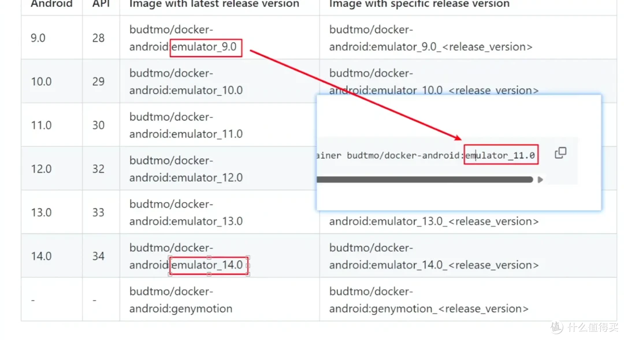Click the budtmo/docker-android:emulator_11.0 table cell

(220, 125)
